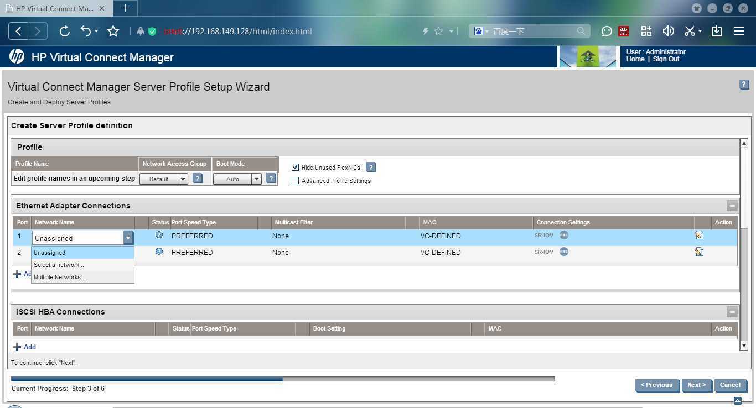The width and height of the screenshot is (756, 408).
Task: Reload the page with the refresh icon
Action: [x=64, y=31]
